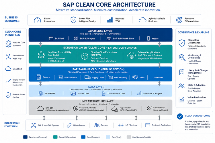Screen dimensions: 215x143
Task: Click the teal Extend (Differentiate) legend swatch
Action: click(x=55, y=137)
